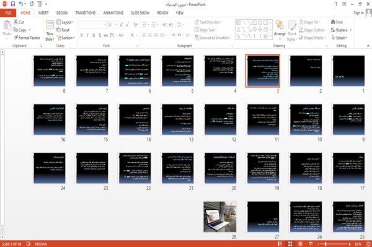Open the font size dropdown

pyautogui.click(x=116, y=25)
